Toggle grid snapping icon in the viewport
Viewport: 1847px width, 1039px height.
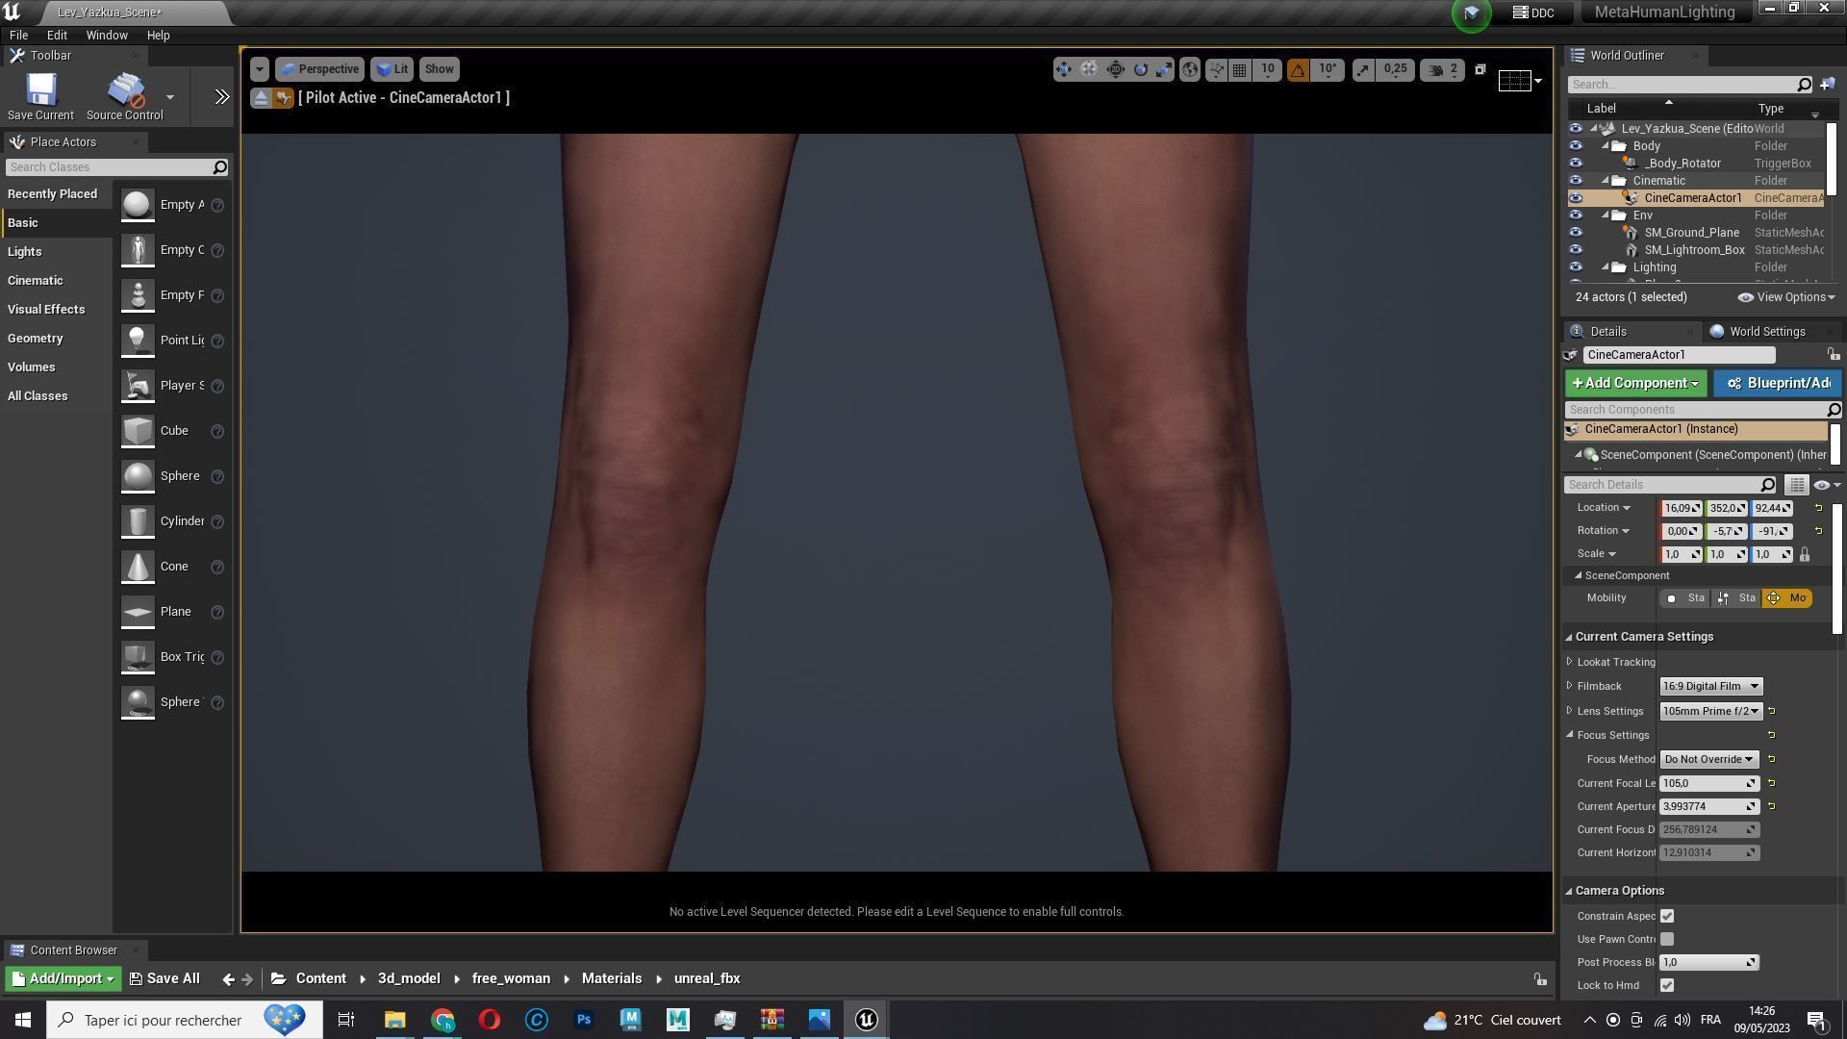click(1240, 69)
